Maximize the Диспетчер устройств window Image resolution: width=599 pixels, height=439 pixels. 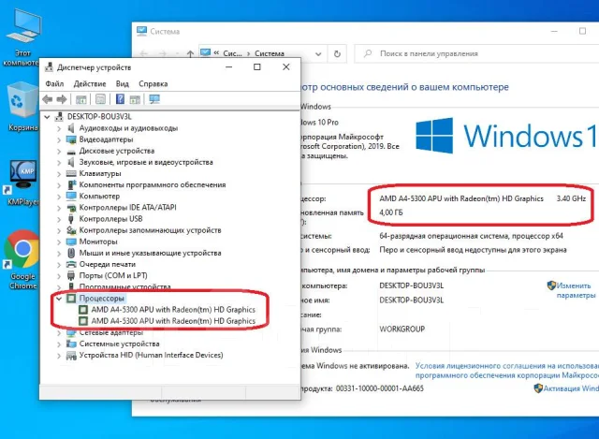257,67
